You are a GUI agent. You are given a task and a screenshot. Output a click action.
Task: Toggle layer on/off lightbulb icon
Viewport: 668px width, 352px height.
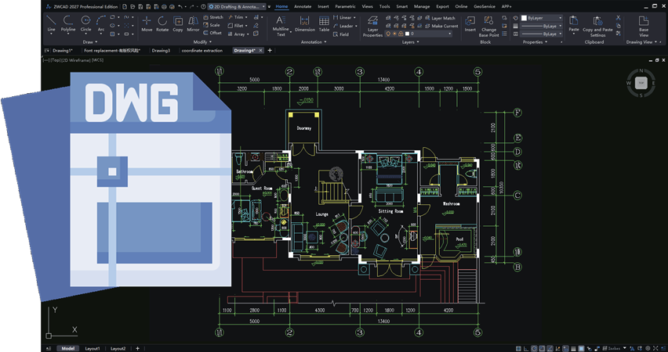pos(388,34)
